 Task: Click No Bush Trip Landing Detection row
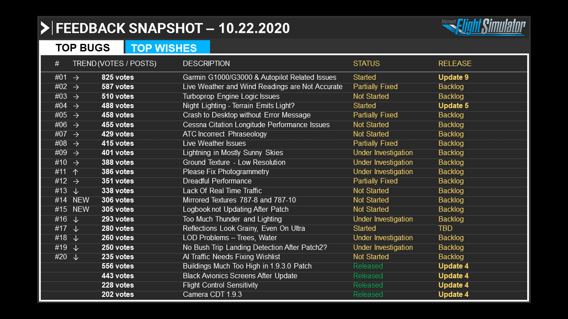click(x=284, y=247)
